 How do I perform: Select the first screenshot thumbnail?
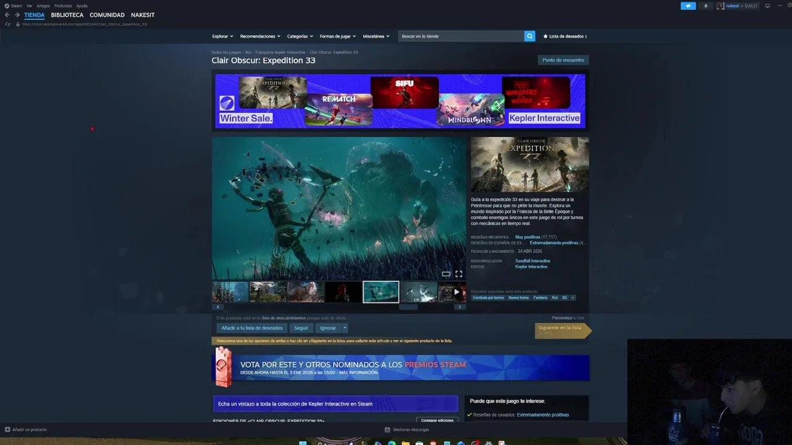[230, 292]
